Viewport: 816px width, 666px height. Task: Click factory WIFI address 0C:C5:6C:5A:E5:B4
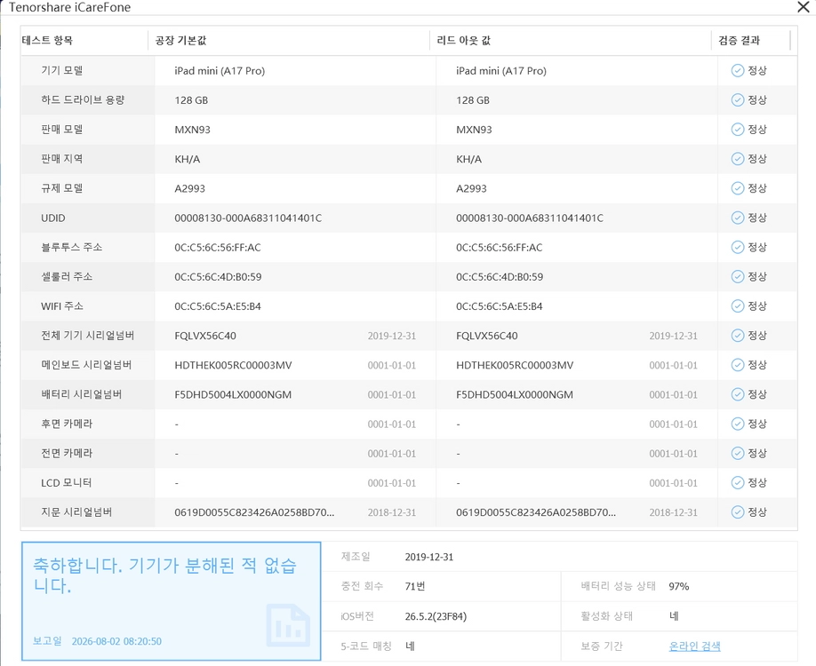218,306
